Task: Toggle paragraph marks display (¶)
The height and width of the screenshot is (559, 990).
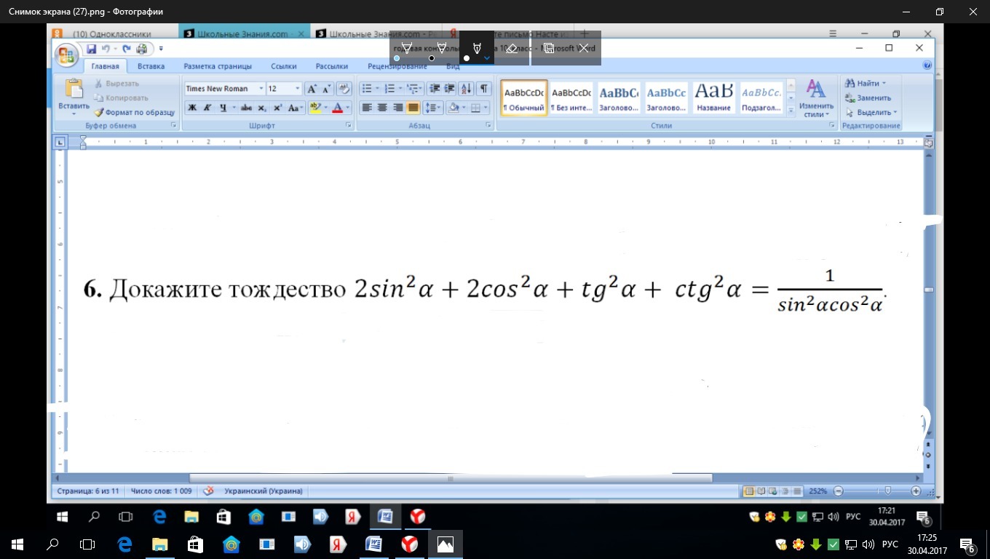Action: tap(484, 89)
